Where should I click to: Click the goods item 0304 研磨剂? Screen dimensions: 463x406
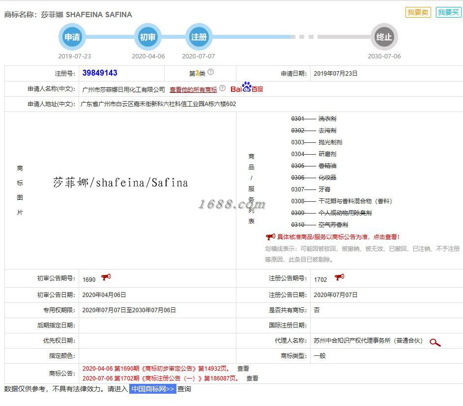click(x=314, y=154)
